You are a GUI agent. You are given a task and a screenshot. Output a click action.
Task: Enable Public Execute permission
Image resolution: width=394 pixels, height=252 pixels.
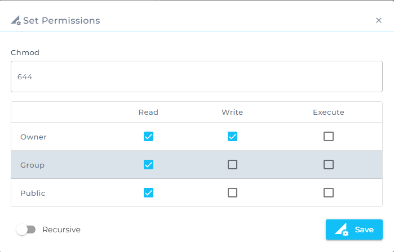(329, 192)
